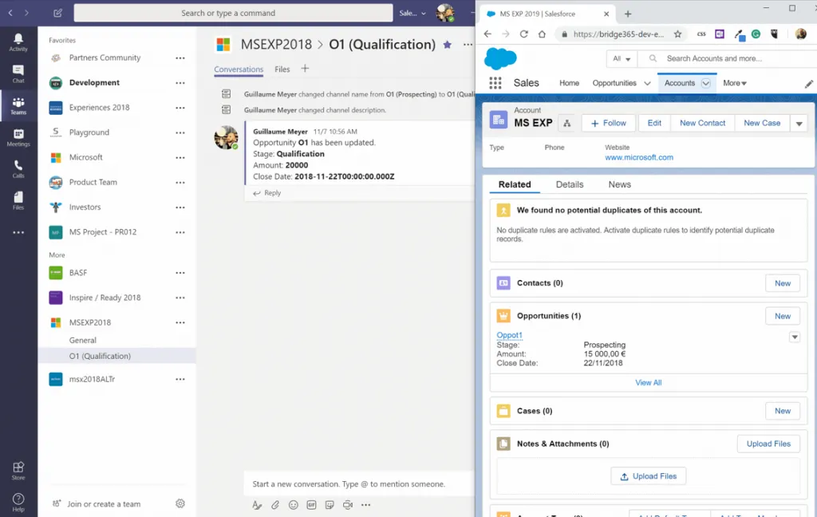The width and height of the screenshot is (817, 517).
Task: Expand more account actions dropdown
Action: (799, 124)
